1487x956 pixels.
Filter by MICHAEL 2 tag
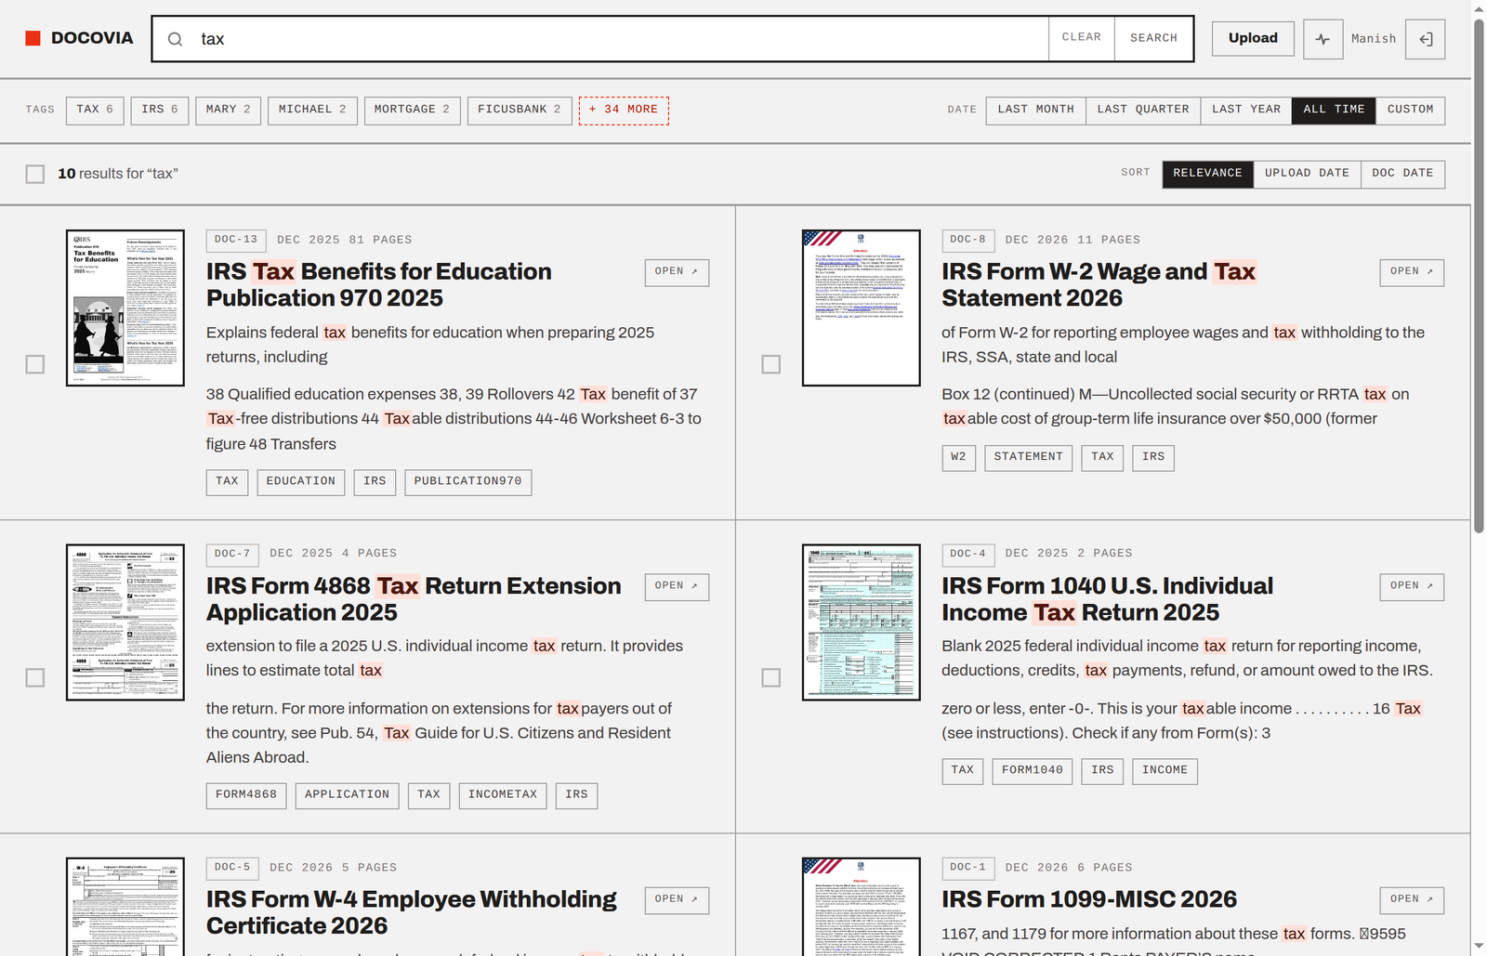click(312, 110)
